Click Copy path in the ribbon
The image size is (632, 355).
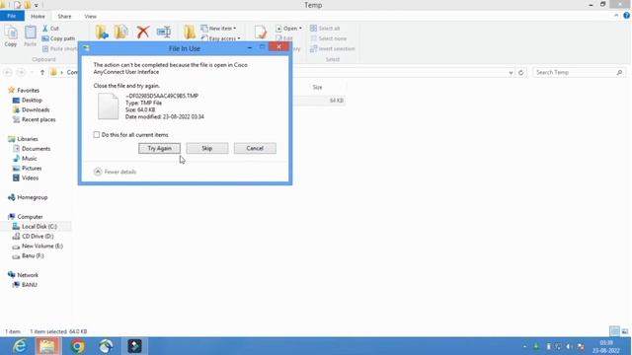click(x=58, y=38)
